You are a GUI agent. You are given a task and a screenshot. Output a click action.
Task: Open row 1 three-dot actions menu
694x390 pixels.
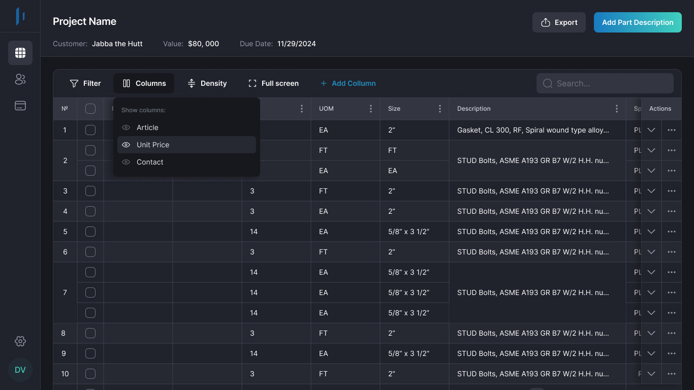(x=672, y=130)
